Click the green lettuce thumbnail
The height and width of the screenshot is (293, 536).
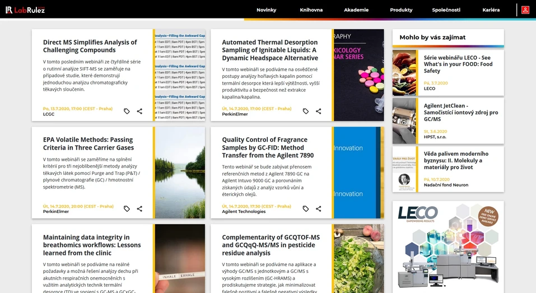click(x=359, y=258)
